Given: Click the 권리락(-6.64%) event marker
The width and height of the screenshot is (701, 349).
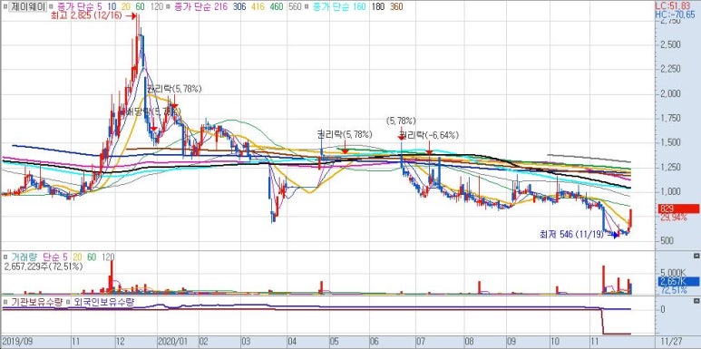Looking at the screenshot, I should tap(429, 135).
